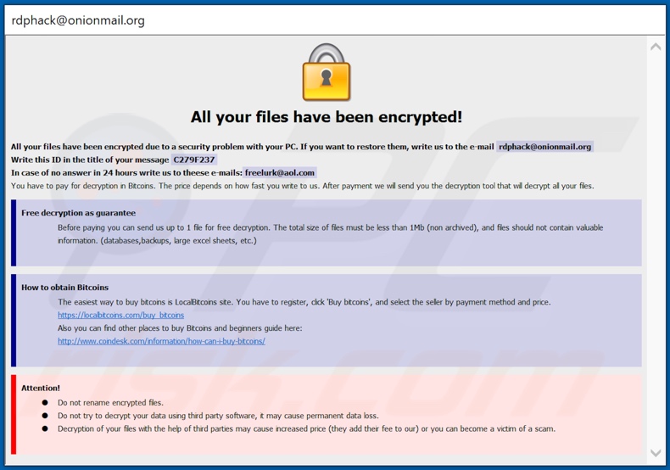Image resolution: width=670 pixels, height=470 pixels.
Task: Open the localbitcoins.com buy_bitcoins link
Action: (x=120, y=315)
